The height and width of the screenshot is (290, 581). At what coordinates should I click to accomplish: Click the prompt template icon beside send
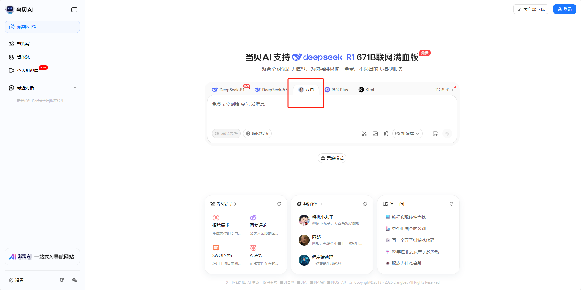435,134
